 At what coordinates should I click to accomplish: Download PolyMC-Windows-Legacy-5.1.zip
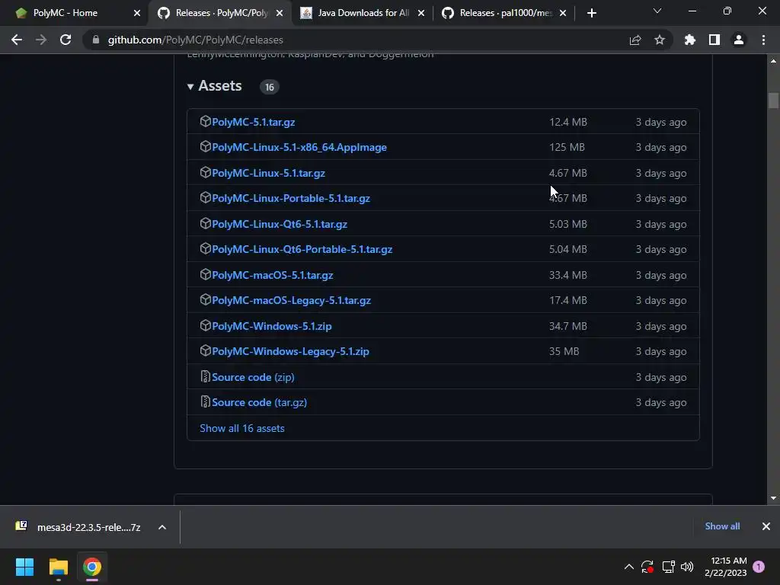[290, 351]
